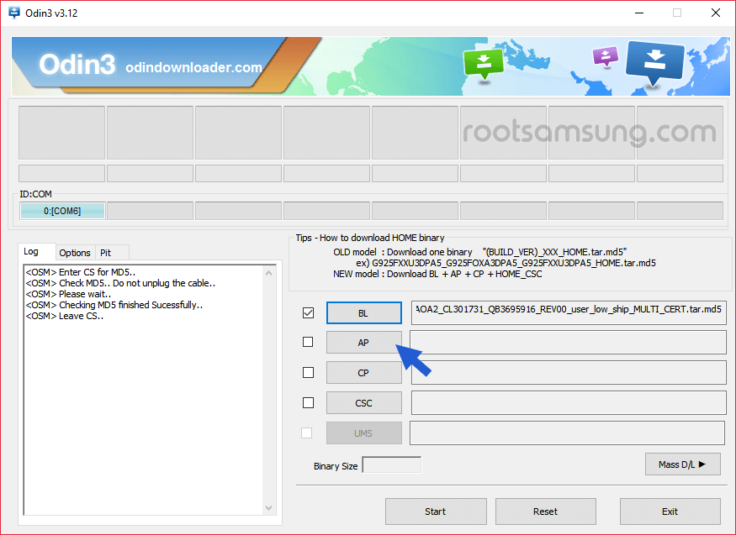Click the CSC file button

pyautogui.click(x=363, y=403)
